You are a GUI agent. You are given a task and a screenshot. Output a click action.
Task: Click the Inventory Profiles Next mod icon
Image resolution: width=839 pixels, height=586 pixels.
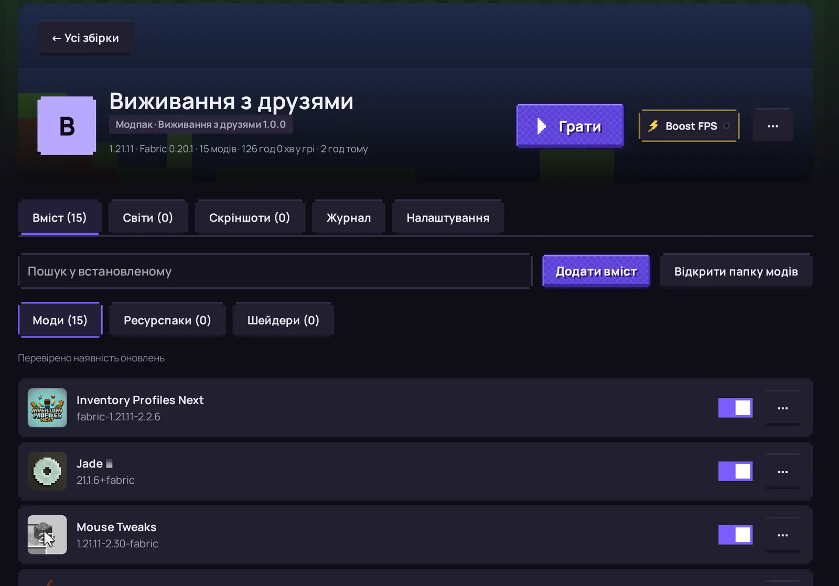point(47,408)
